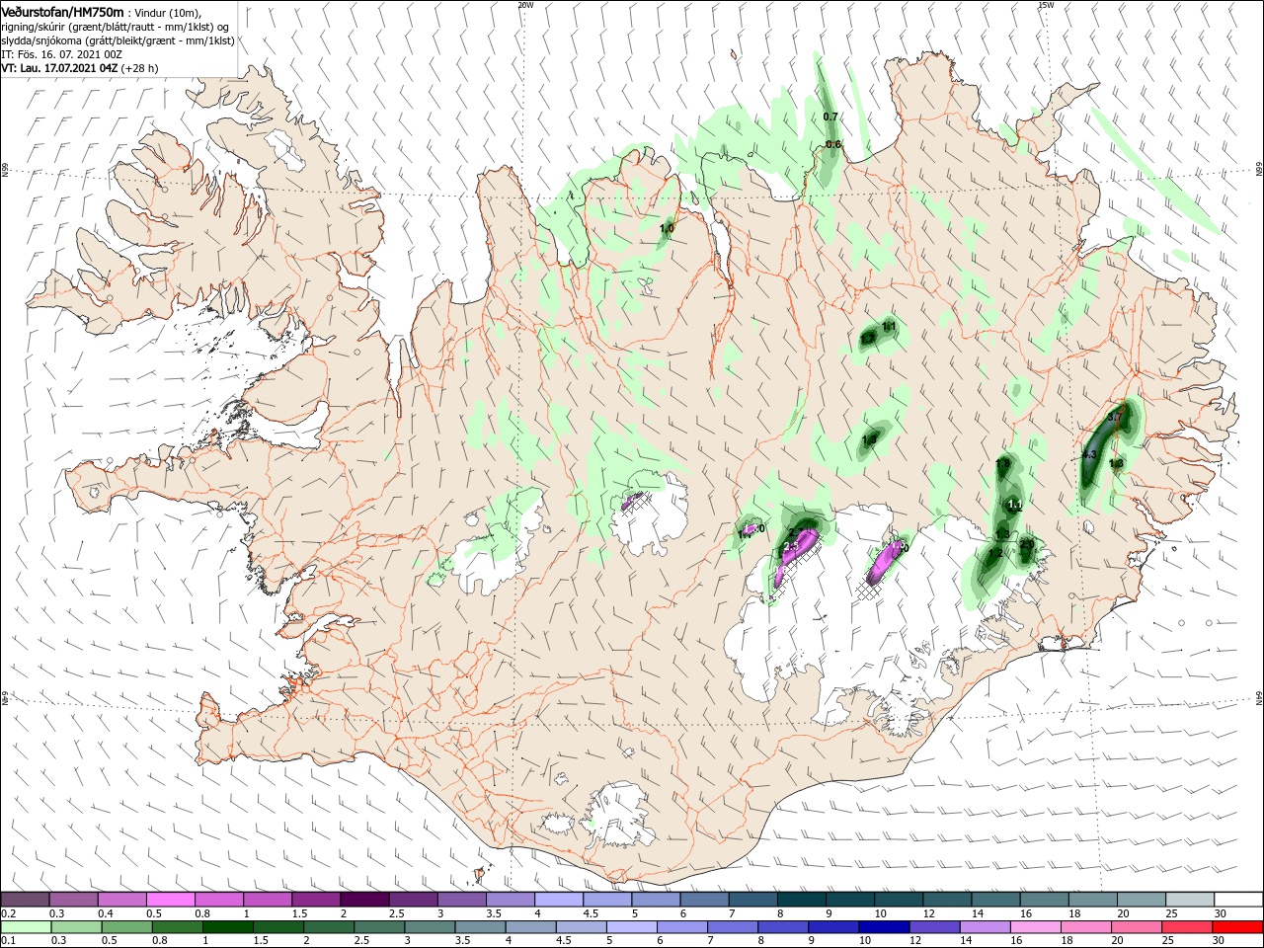The height and width of the screenshot is (948, 1264).
Task: Select the bottom-row green swatch labeled 0.5
Action: tap(127, 927)
